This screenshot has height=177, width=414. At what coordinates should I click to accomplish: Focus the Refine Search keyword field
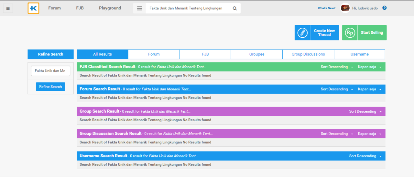[50, 71]
